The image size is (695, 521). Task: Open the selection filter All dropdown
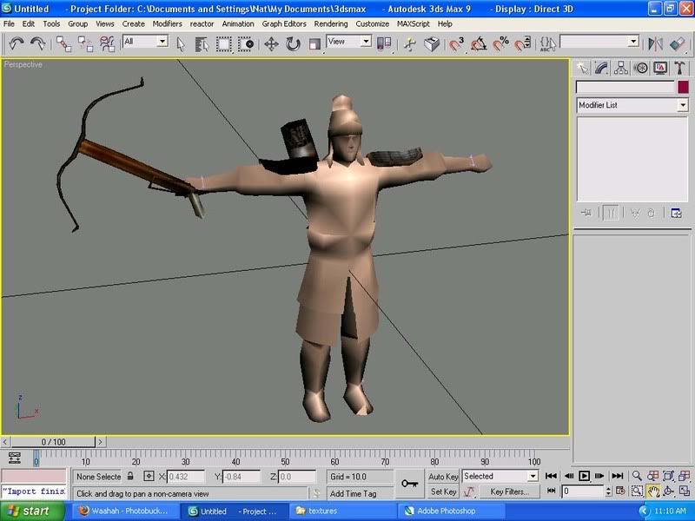[162, 42]
